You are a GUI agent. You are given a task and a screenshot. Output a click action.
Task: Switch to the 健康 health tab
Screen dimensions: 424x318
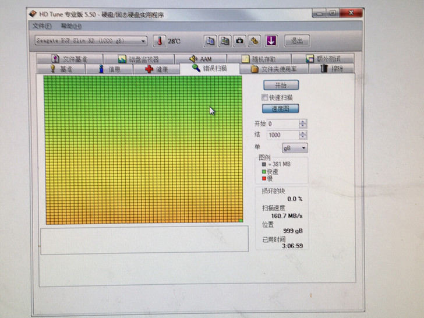click(x=157, y=69)
